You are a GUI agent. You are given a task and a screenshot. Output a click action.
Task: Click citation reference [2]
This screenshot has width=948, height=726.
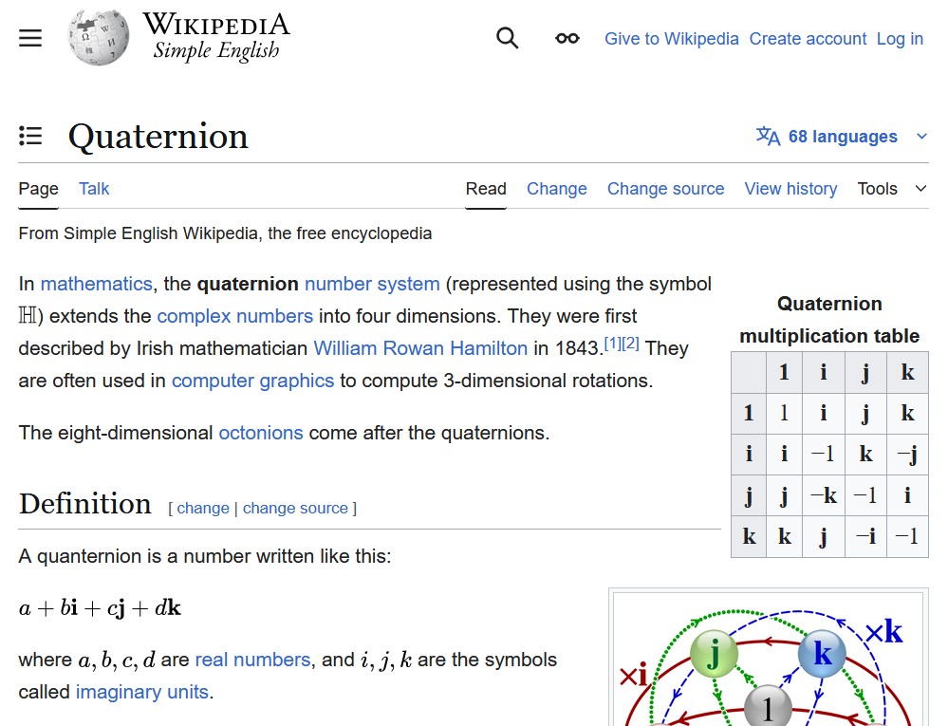click(631, 344)
